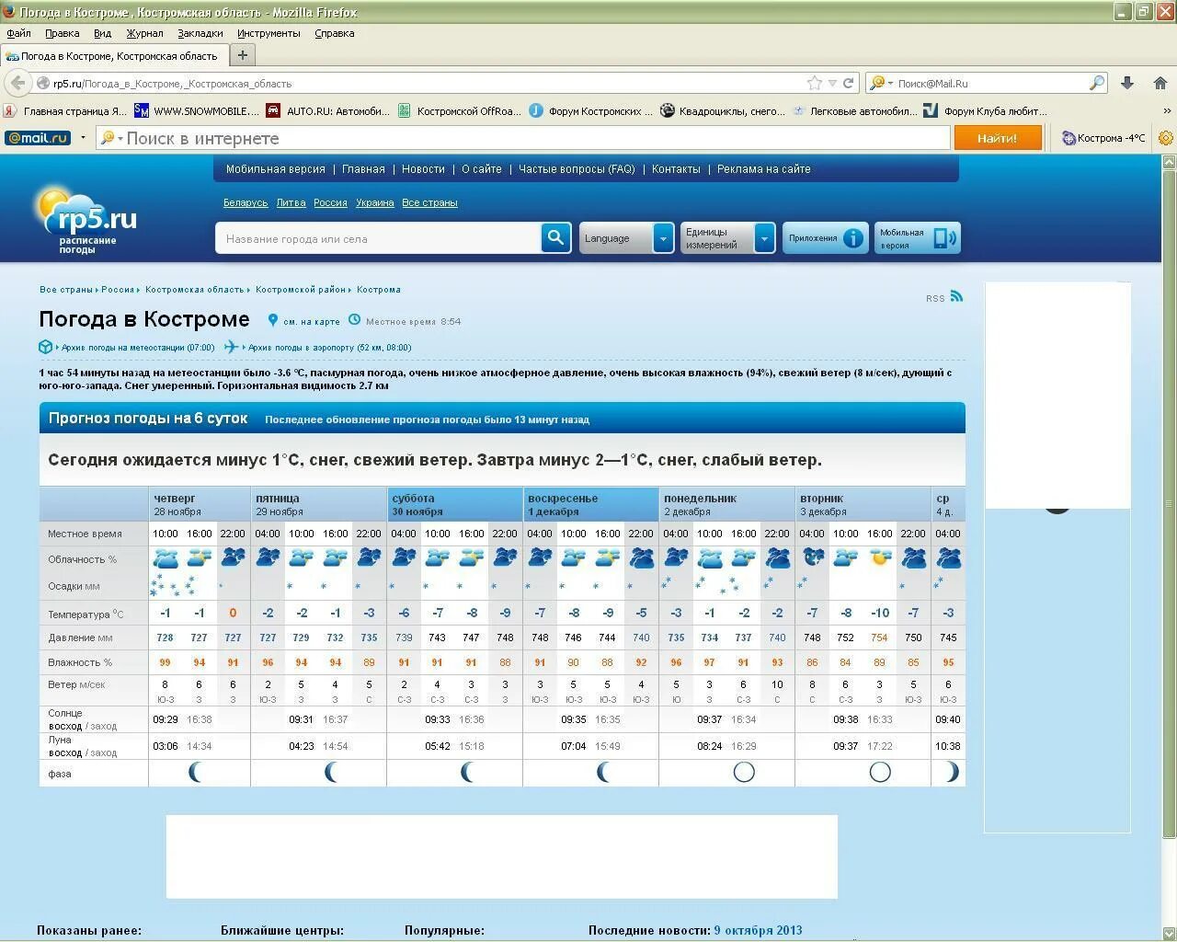Click the Беларусь country link
Screen dimensions: 1177x942
246,202
